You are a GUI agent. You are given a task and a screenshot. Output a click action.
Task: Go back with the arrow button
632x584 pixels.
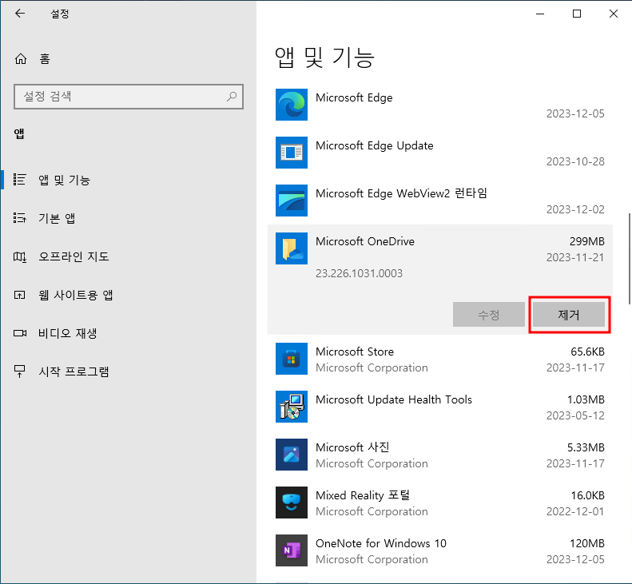click(20, 14)
